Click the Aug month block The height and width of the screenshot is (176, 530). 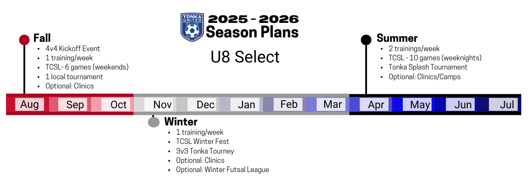point(30,104)
